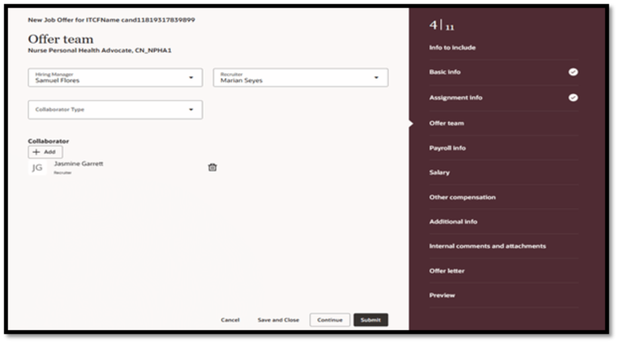Delete collaborator Jasmine Garrett using trash icon
Image resolution: width=617 pixels, height=343 pixels.
212,168
